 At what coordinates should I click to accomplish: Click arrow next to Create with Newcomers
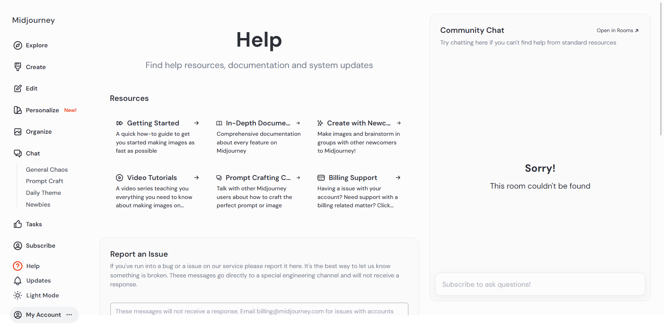click(399, 123)
